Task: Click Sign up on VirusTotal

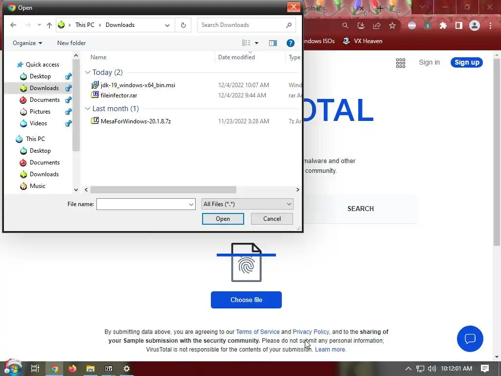Action: pyautogui.click(x=466, y=62)
